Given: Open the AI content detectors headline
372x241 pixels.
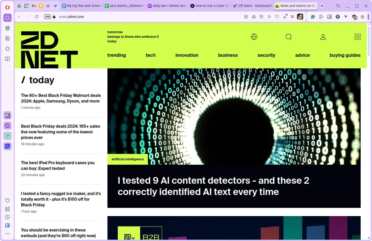Looking at the screenshot, I should (x=213, y=186).
